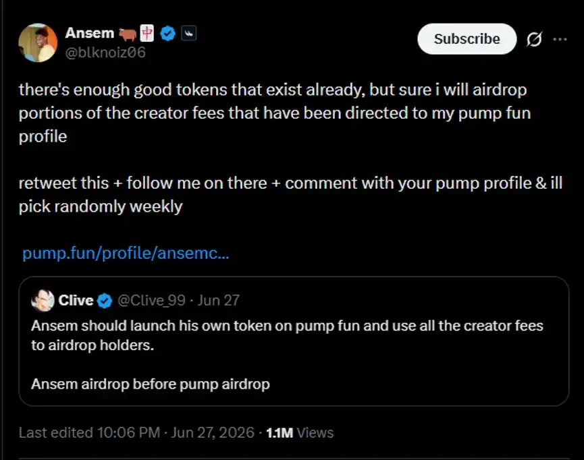Open the Grok explain-post icon
Image resolution: width=584 pixels, height=460 pixels.
[534, 39]
